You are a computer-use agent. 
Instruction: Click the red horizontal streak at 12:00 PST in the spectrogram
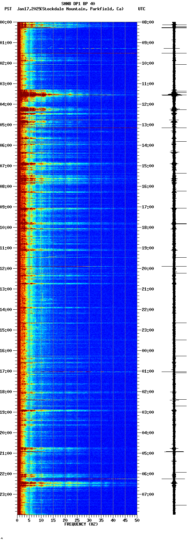pos(55,266)
